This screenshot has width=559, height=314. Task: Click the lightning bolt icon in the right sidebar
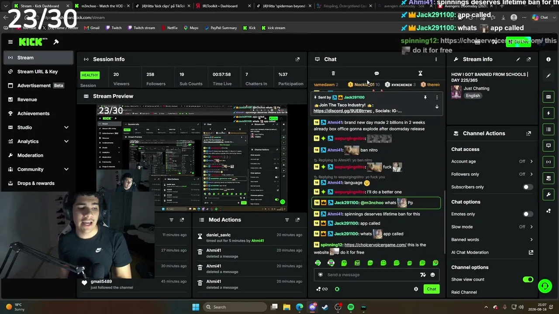549,113
